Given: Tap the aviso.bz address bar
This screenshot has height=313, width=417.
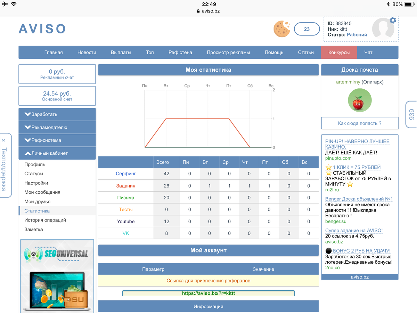Looking at the screenshot, I should 208,11.
